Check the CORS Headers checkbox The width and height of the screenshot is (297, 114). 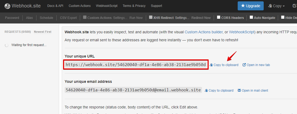(218, 18)
